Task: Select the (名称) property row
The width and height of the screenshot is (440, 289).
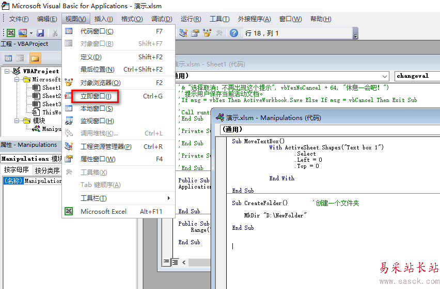Action: [32, 181]
